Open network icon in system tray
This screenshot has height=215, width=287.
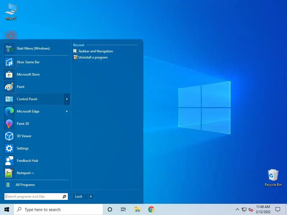[x=244, y=209]
